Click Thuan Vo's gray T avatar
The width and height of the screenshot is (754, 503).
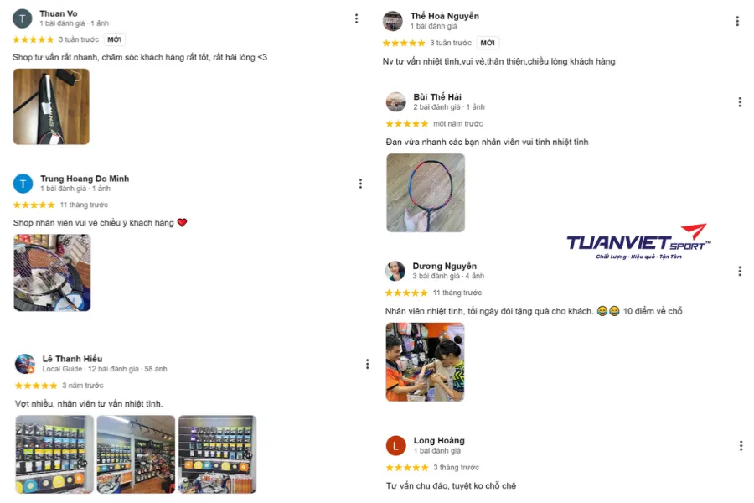22,18
